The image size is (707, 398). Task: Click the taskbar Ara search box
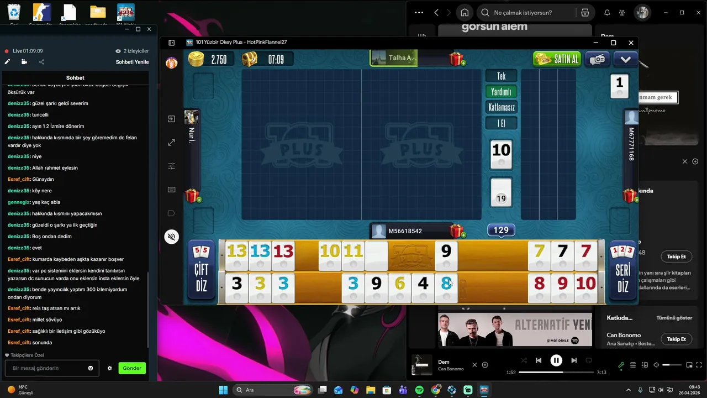point(273,390)
